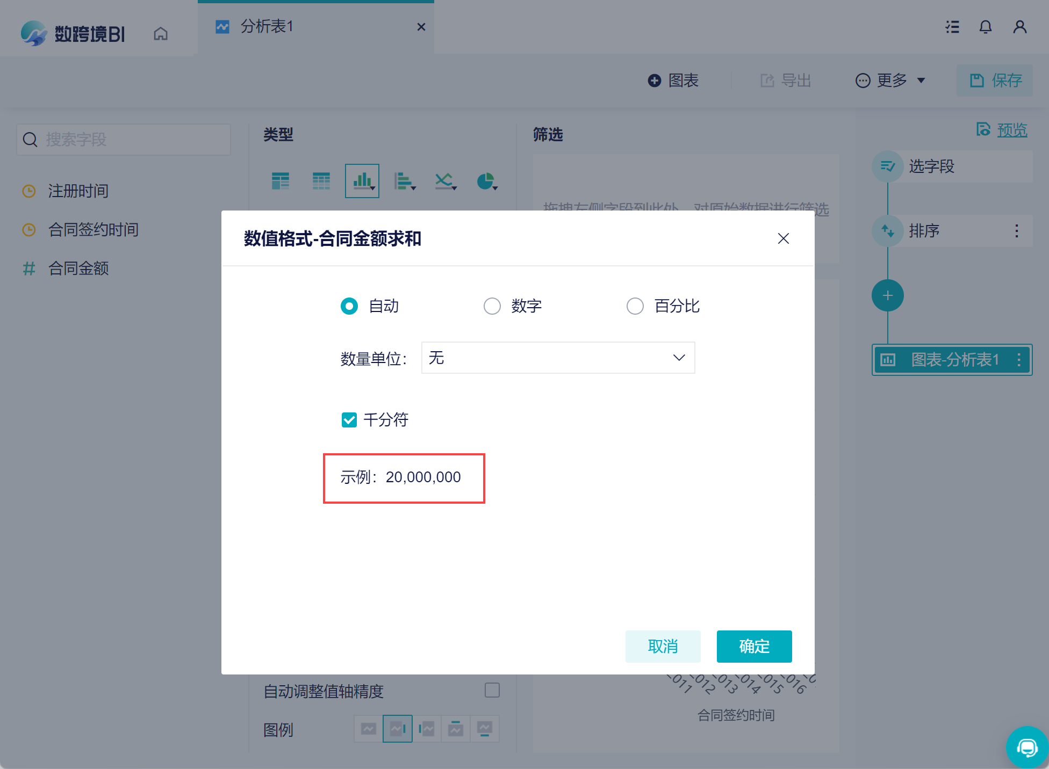
Task: Toggle the 自动调整值轴精度 checkbox
Action: (x=492, y=690)
